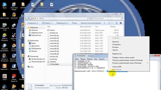Launch Google Chrome from desktop

14,47
